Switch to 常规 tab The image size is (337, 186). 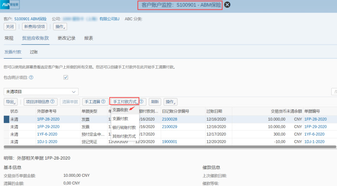(x=9, y=38)
